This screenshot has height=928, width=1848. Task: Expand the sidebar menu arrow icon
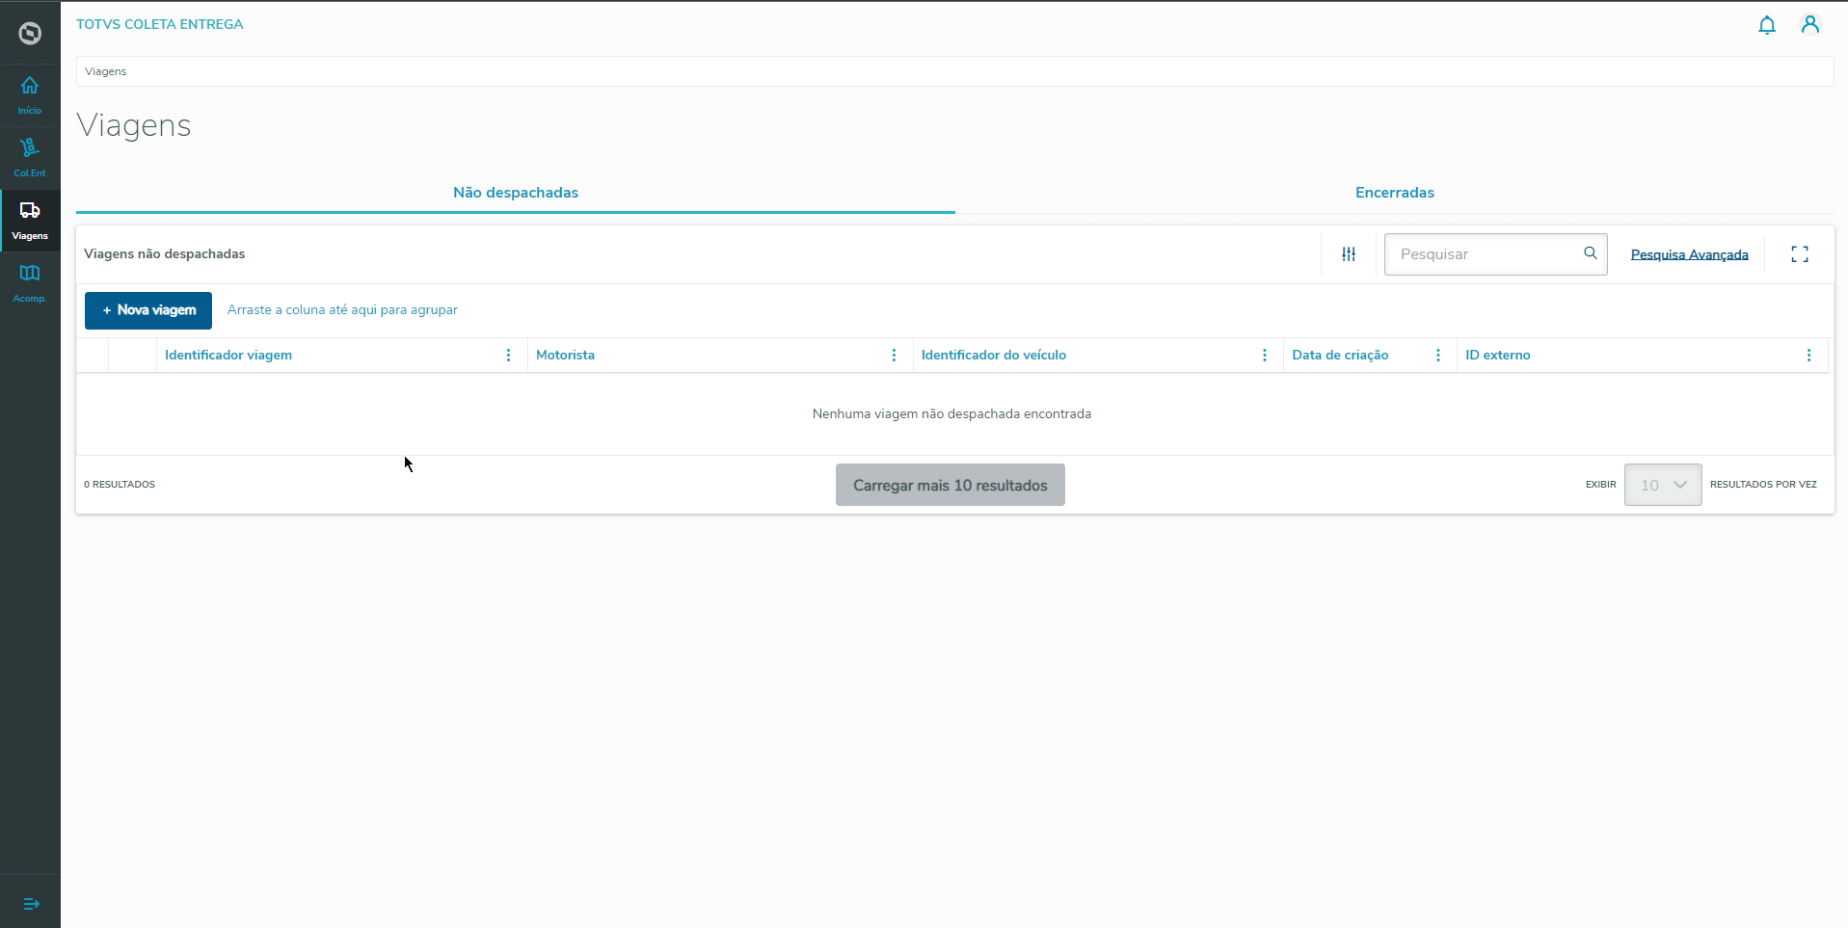31,904
